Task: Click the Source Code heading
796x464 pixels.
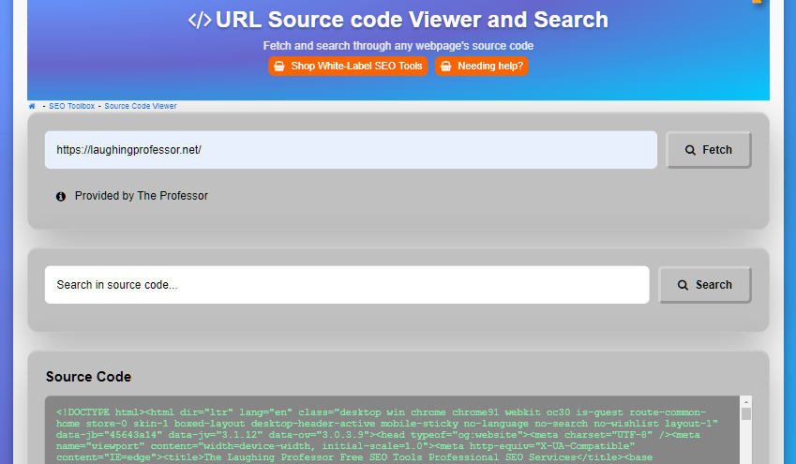Action: pyautogui.click(x=88, y=377)
